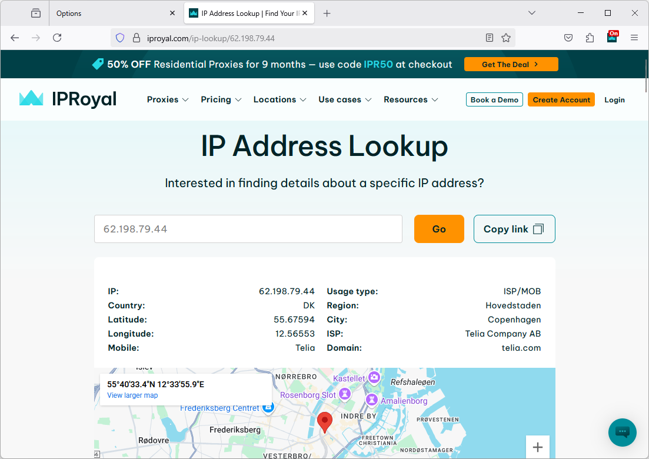Select the promo code IPR50 text
The image size is (649, 459).
(x=378, y=65)
